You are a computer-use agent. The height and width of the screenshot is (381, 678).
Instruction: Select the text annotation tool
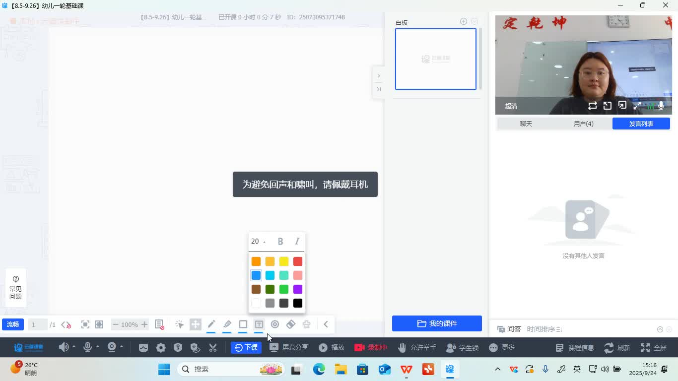coord(259,324)
